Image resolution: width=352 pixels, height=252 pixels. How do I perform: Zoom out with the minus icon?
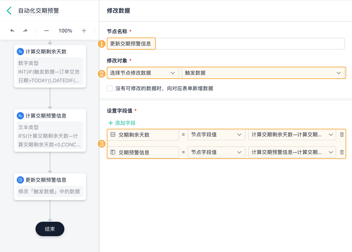(x=47, y=31)
